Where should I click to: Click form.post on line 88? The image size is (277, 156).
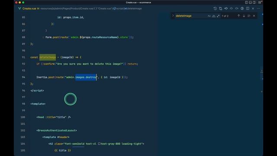52,37
